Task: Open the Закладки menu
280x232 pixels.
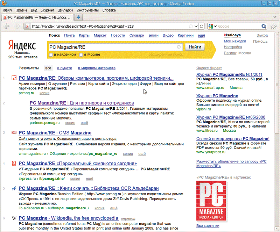Action: click(x=65, y=10)
